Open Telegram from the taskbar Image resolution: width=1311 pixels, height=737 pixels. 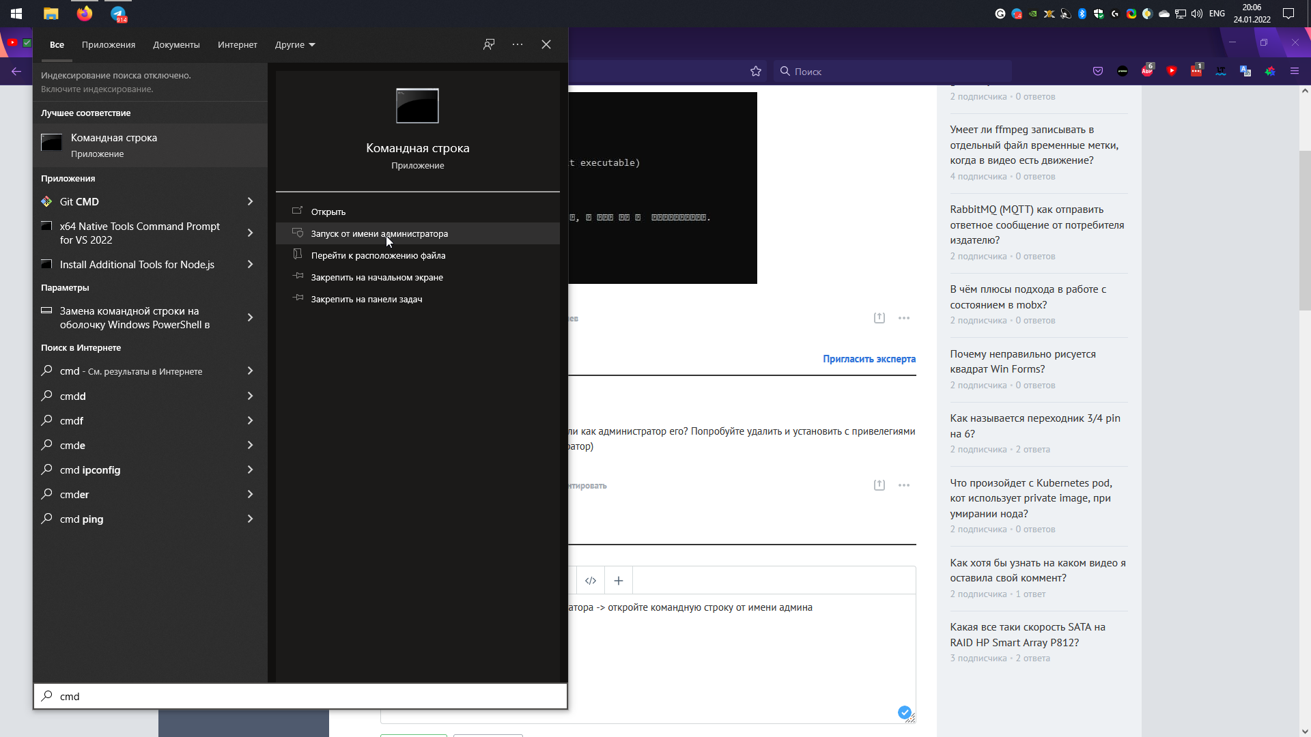pos(119,13)
